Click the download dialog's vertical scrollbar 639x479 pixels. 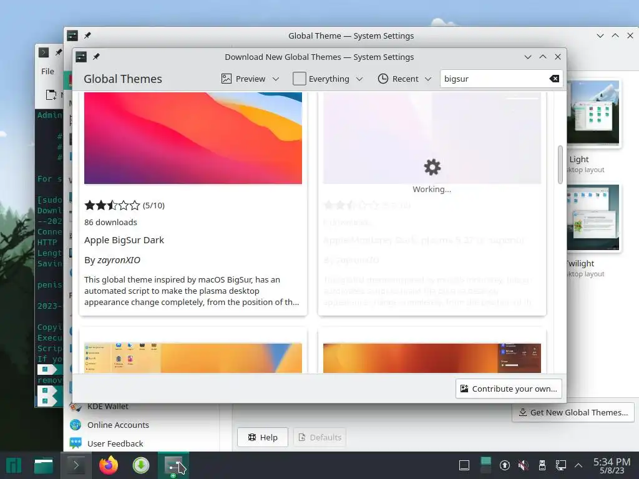tap(560, 165)
